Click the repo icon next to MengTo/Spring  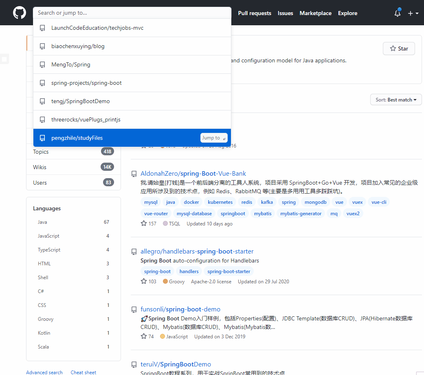click(x=42, y=64)
